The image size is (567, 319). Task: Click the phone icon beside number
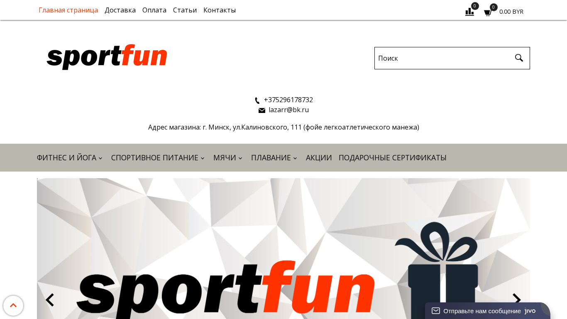pyautogui.click(x=257, y=100)
